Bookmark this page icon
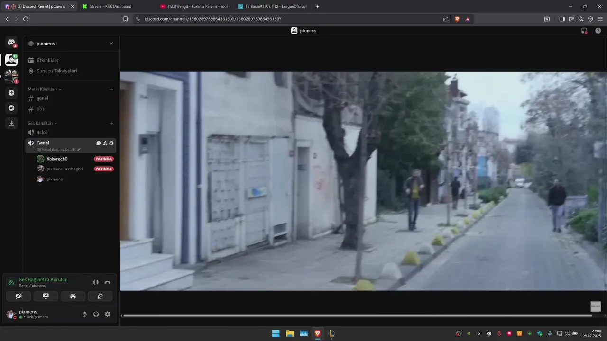This screenshot has width=607, height=341. [x=125, y=19]
